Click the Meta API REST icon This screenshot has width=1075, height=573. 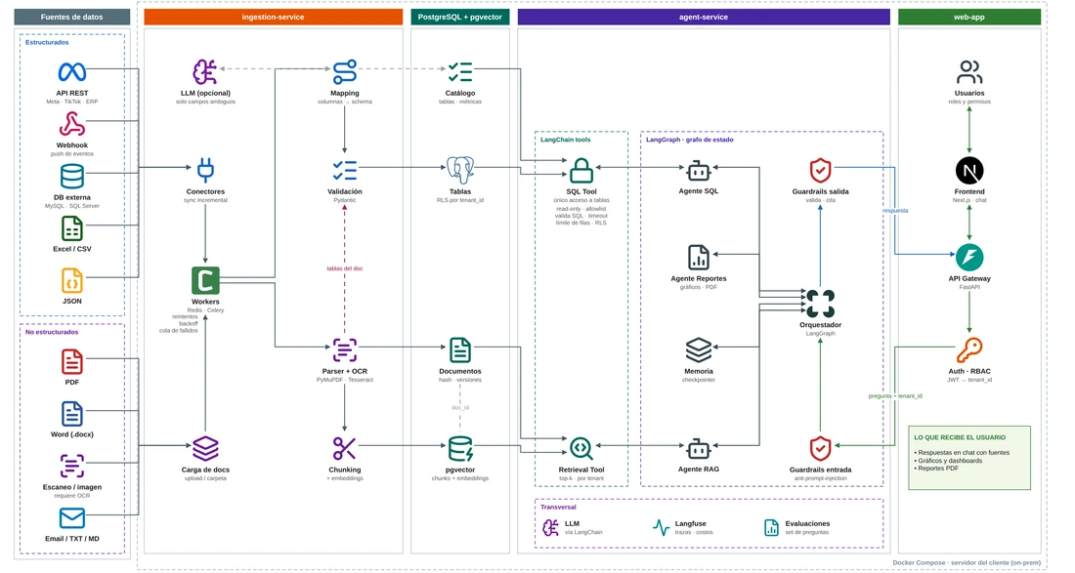coord(72,71)
